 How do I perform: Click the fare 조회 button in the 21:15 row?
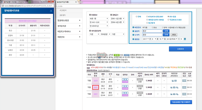pyautogui.click(x=184, y=87)
